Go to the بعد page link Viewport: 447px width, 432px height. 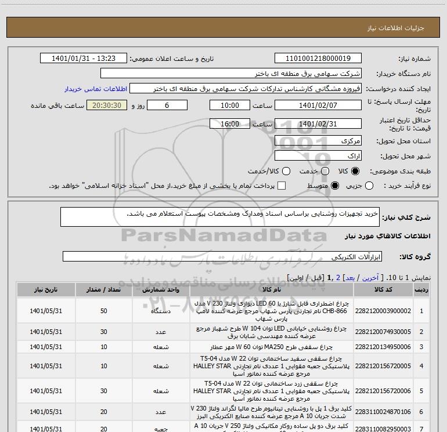(x=350, y=278)
